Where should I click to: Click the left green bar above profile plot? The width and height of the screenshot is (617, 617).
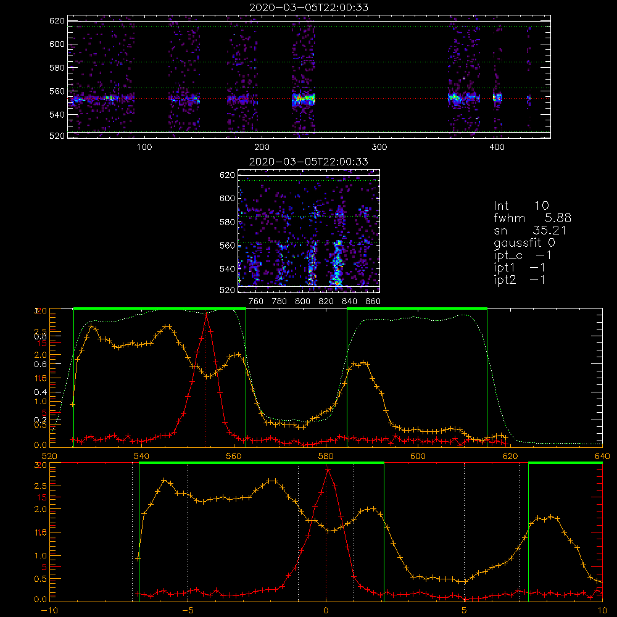(160, 309)
